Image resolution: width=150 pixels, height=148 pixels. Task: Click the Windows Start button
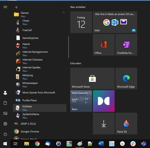[5, 144]
